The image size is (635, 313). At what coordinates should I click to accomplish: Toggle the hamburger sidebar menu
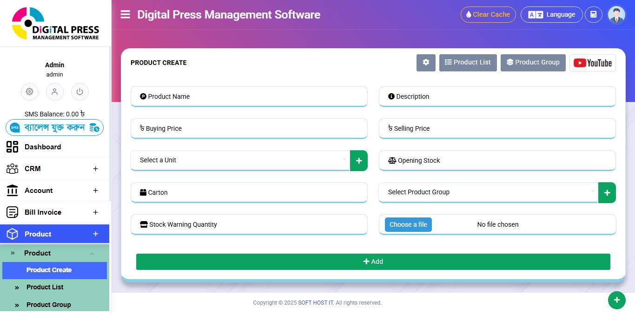click(x=125, y=14)
